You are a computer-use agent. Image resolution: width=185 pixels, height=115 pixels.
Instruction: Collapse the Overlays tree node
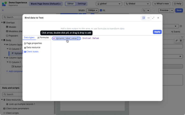click(x=2, y=22)
